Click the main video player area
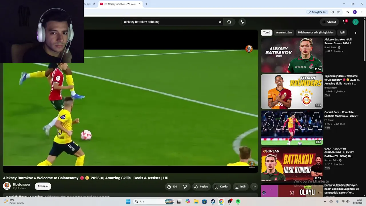The width and height of the screenshot is (366, 206). click(x=130, y=101)
